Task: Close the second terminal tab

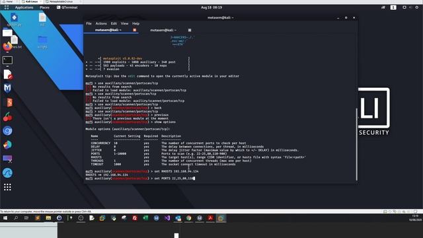Action: point(190,30)
